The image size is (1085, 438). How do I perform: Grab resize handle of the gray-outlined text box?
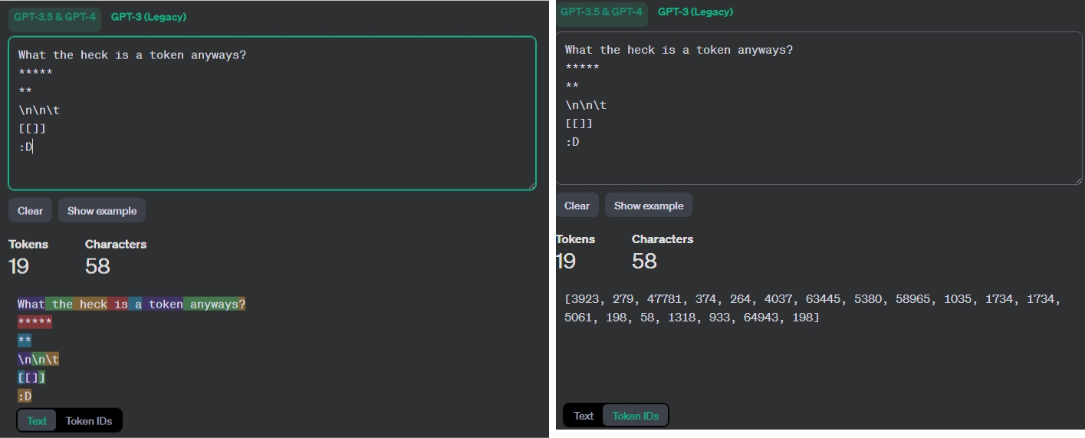coord(1078,179)
